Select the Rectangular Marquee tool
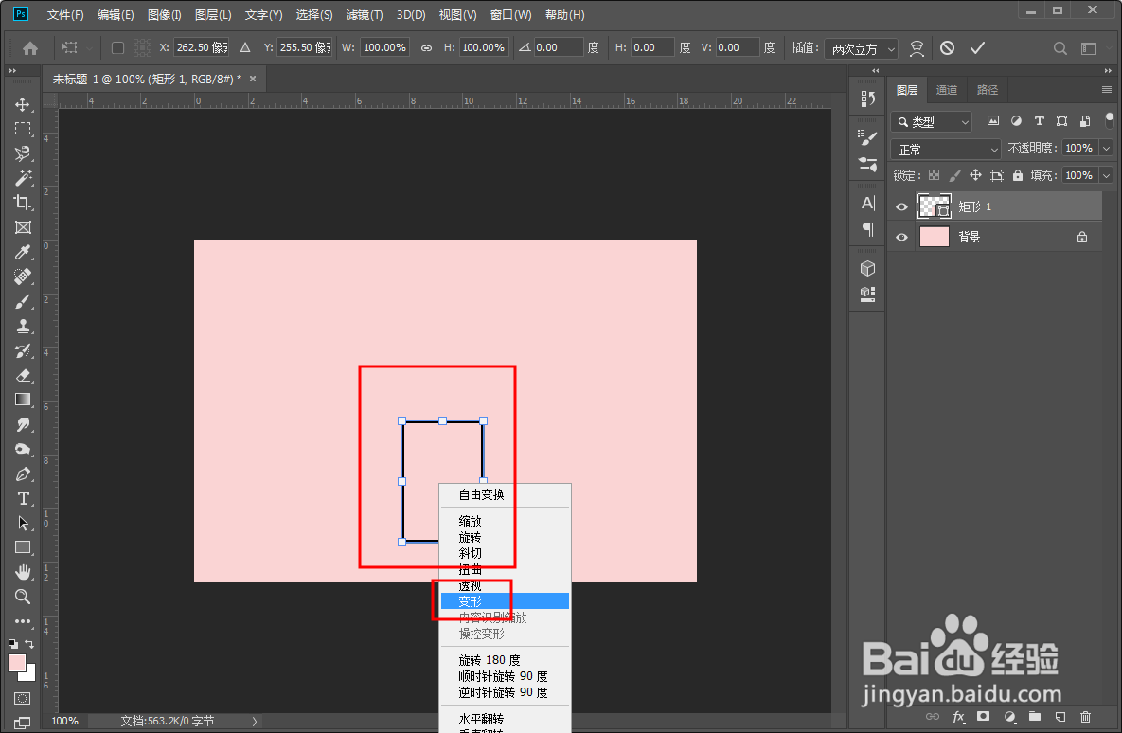Screen dimensions: 1122x733 click(23, 129)
